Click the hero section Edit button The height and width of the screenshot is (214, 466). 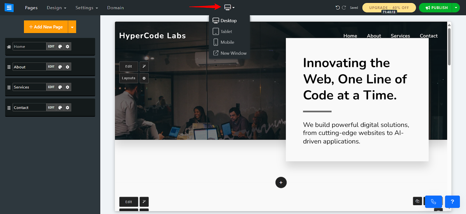click(129, 66)
